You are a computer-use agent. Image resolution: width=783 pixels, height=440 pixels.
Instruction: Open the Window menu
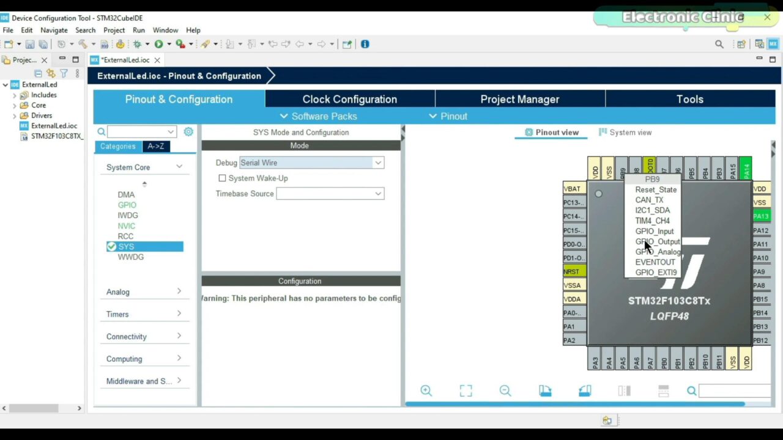click(165, 30)
